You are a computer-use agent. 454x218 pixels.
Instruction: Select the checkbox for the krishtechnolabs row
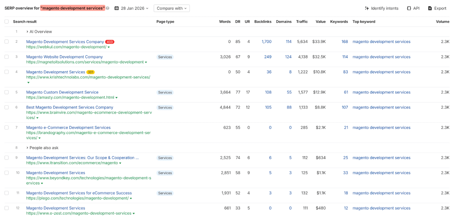coord(7,72)
